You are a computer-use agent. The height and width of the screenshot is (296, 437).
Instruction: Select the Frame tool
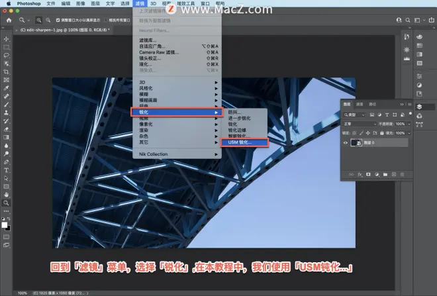pos(6,80)
